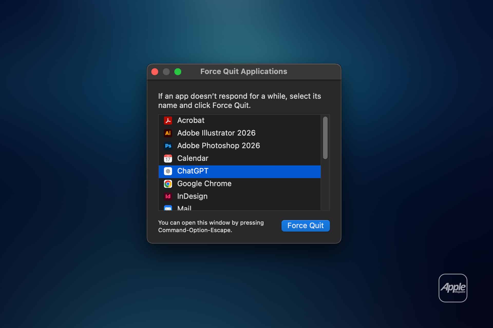Screen dimensions: 493x328
Task: Select the InDesign list entry
Action: tap(240, 196)
